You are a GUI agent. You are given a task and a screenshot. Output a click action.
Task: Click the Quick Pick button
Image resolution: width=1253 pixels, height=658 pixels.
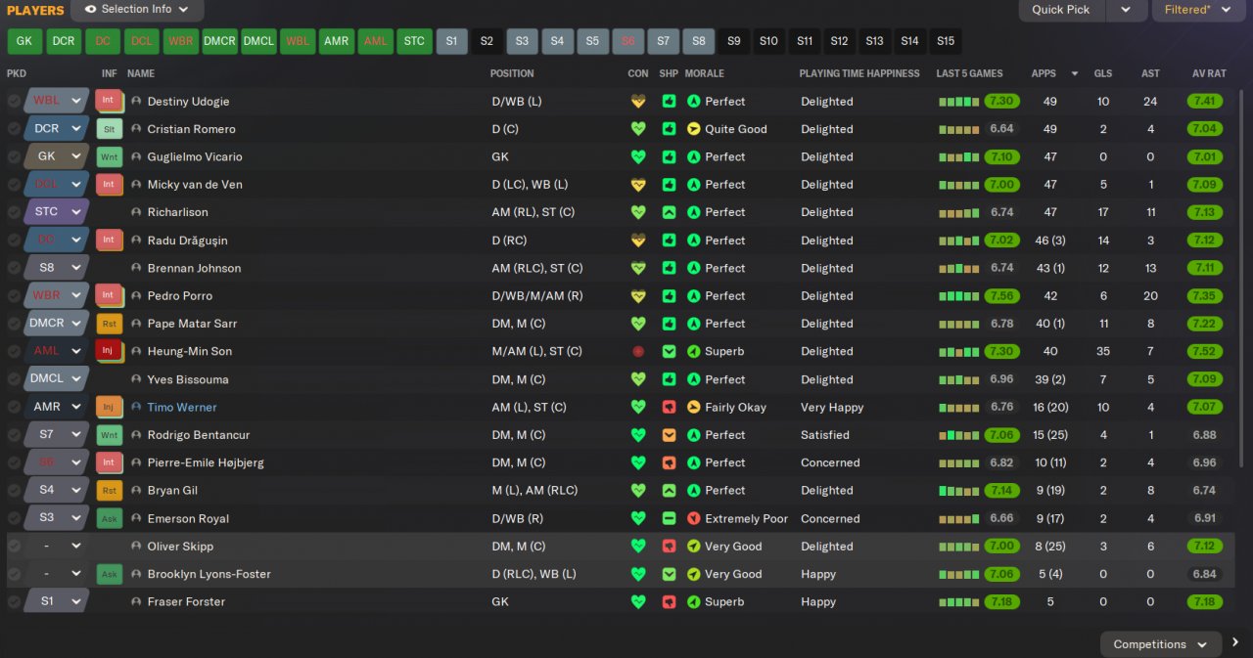(x=1061, y=10)
